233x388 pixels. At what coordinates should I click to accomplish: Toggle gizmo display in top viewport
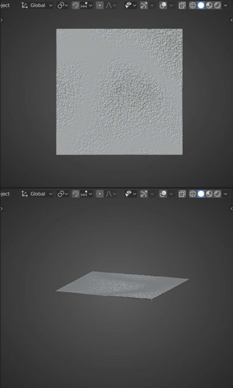coord(143,5)
